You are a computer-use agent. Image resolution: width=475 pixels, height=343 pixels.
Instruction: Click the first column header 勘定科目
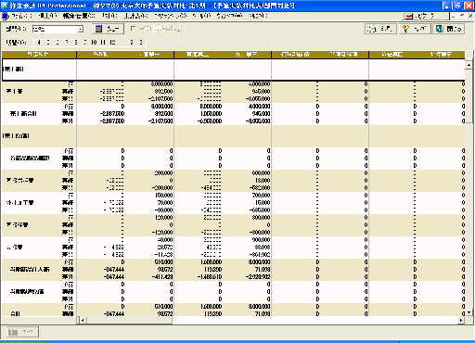point(39,55)
